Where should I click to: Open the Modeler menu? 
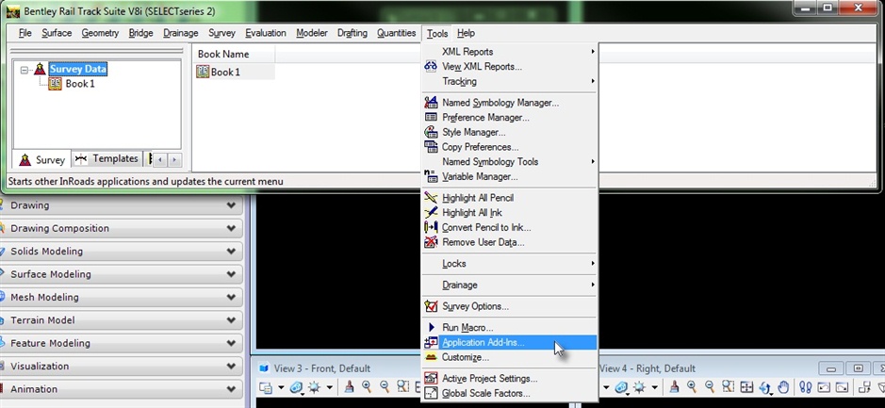312,33
